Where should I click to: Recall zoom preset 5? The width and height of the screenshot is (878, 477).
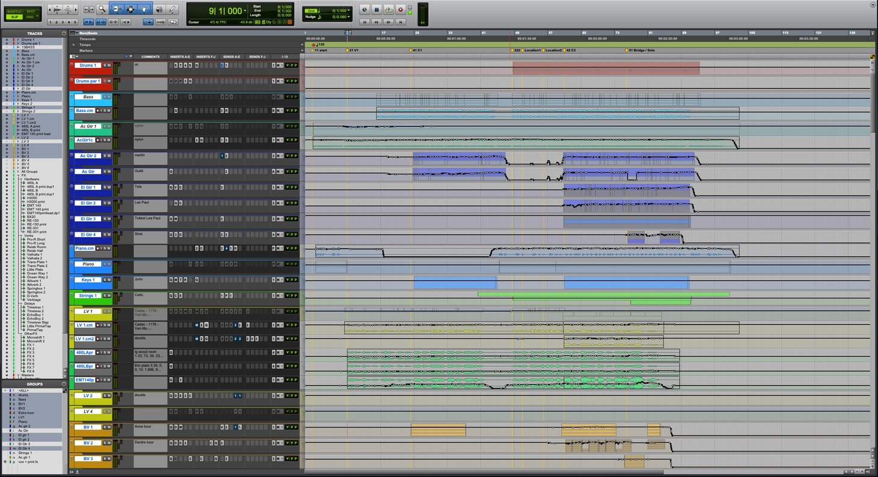pos(76,22)
